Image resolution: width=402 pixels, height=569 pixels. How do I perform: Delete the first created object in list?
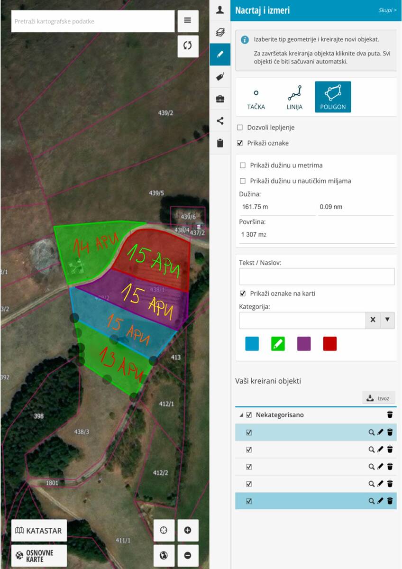[x=390, y=432]
